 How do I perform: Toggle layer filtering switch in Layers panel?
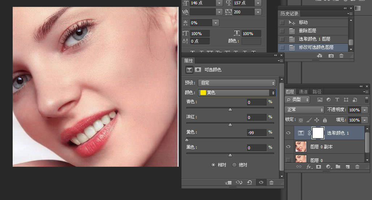(367, 99)
